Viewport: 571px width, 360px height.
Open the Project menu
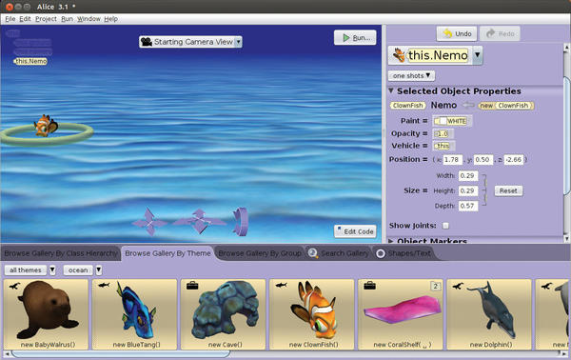[46, 19]
